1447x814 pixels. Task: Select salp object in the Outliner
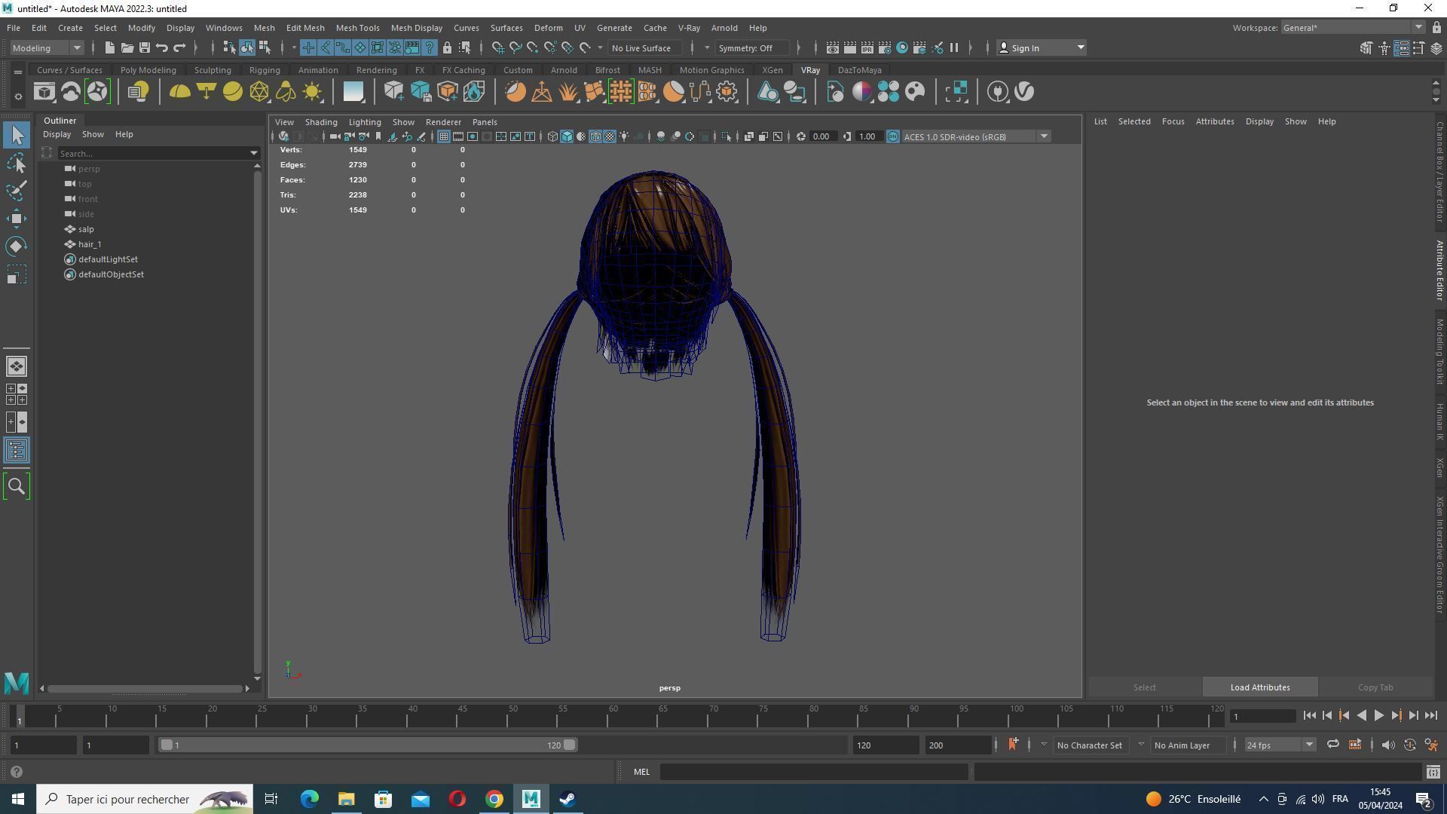[86, 229]
